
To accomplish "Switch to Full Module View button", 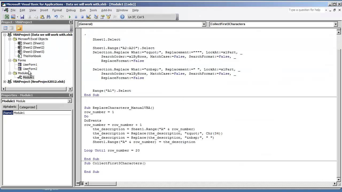I will tap(82, 183).
